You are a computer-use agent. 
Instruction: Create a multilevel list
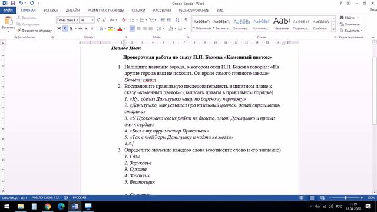point(151,20)
